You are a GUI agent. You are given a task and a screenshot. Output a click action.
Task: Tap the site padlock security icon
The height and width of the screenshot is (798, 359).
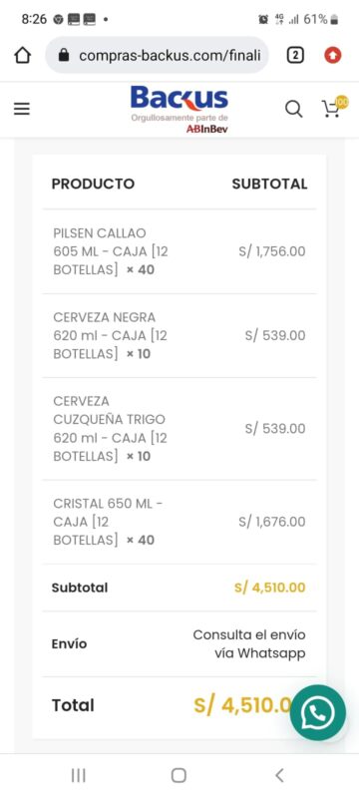click(64, 55)
